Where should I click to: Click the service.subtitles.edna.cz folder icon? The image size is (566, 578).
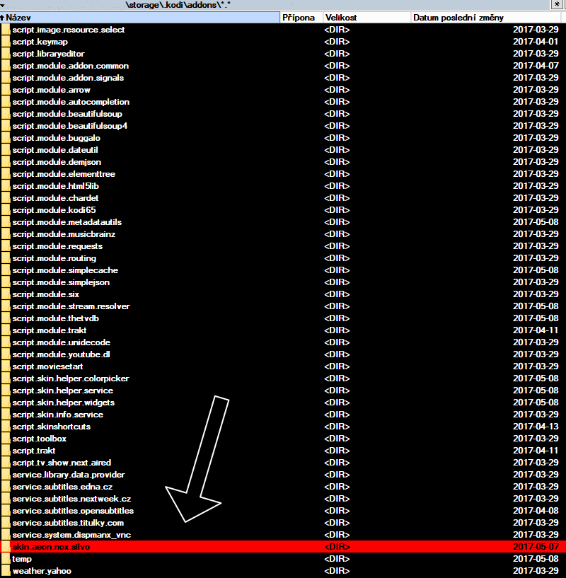pos(6,487)
